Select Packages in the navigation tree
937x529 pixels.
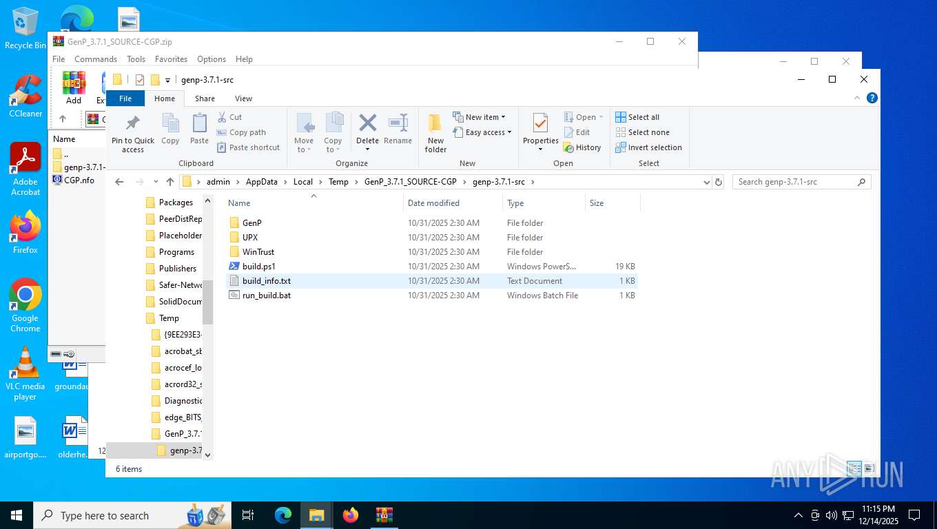[176, 203]
